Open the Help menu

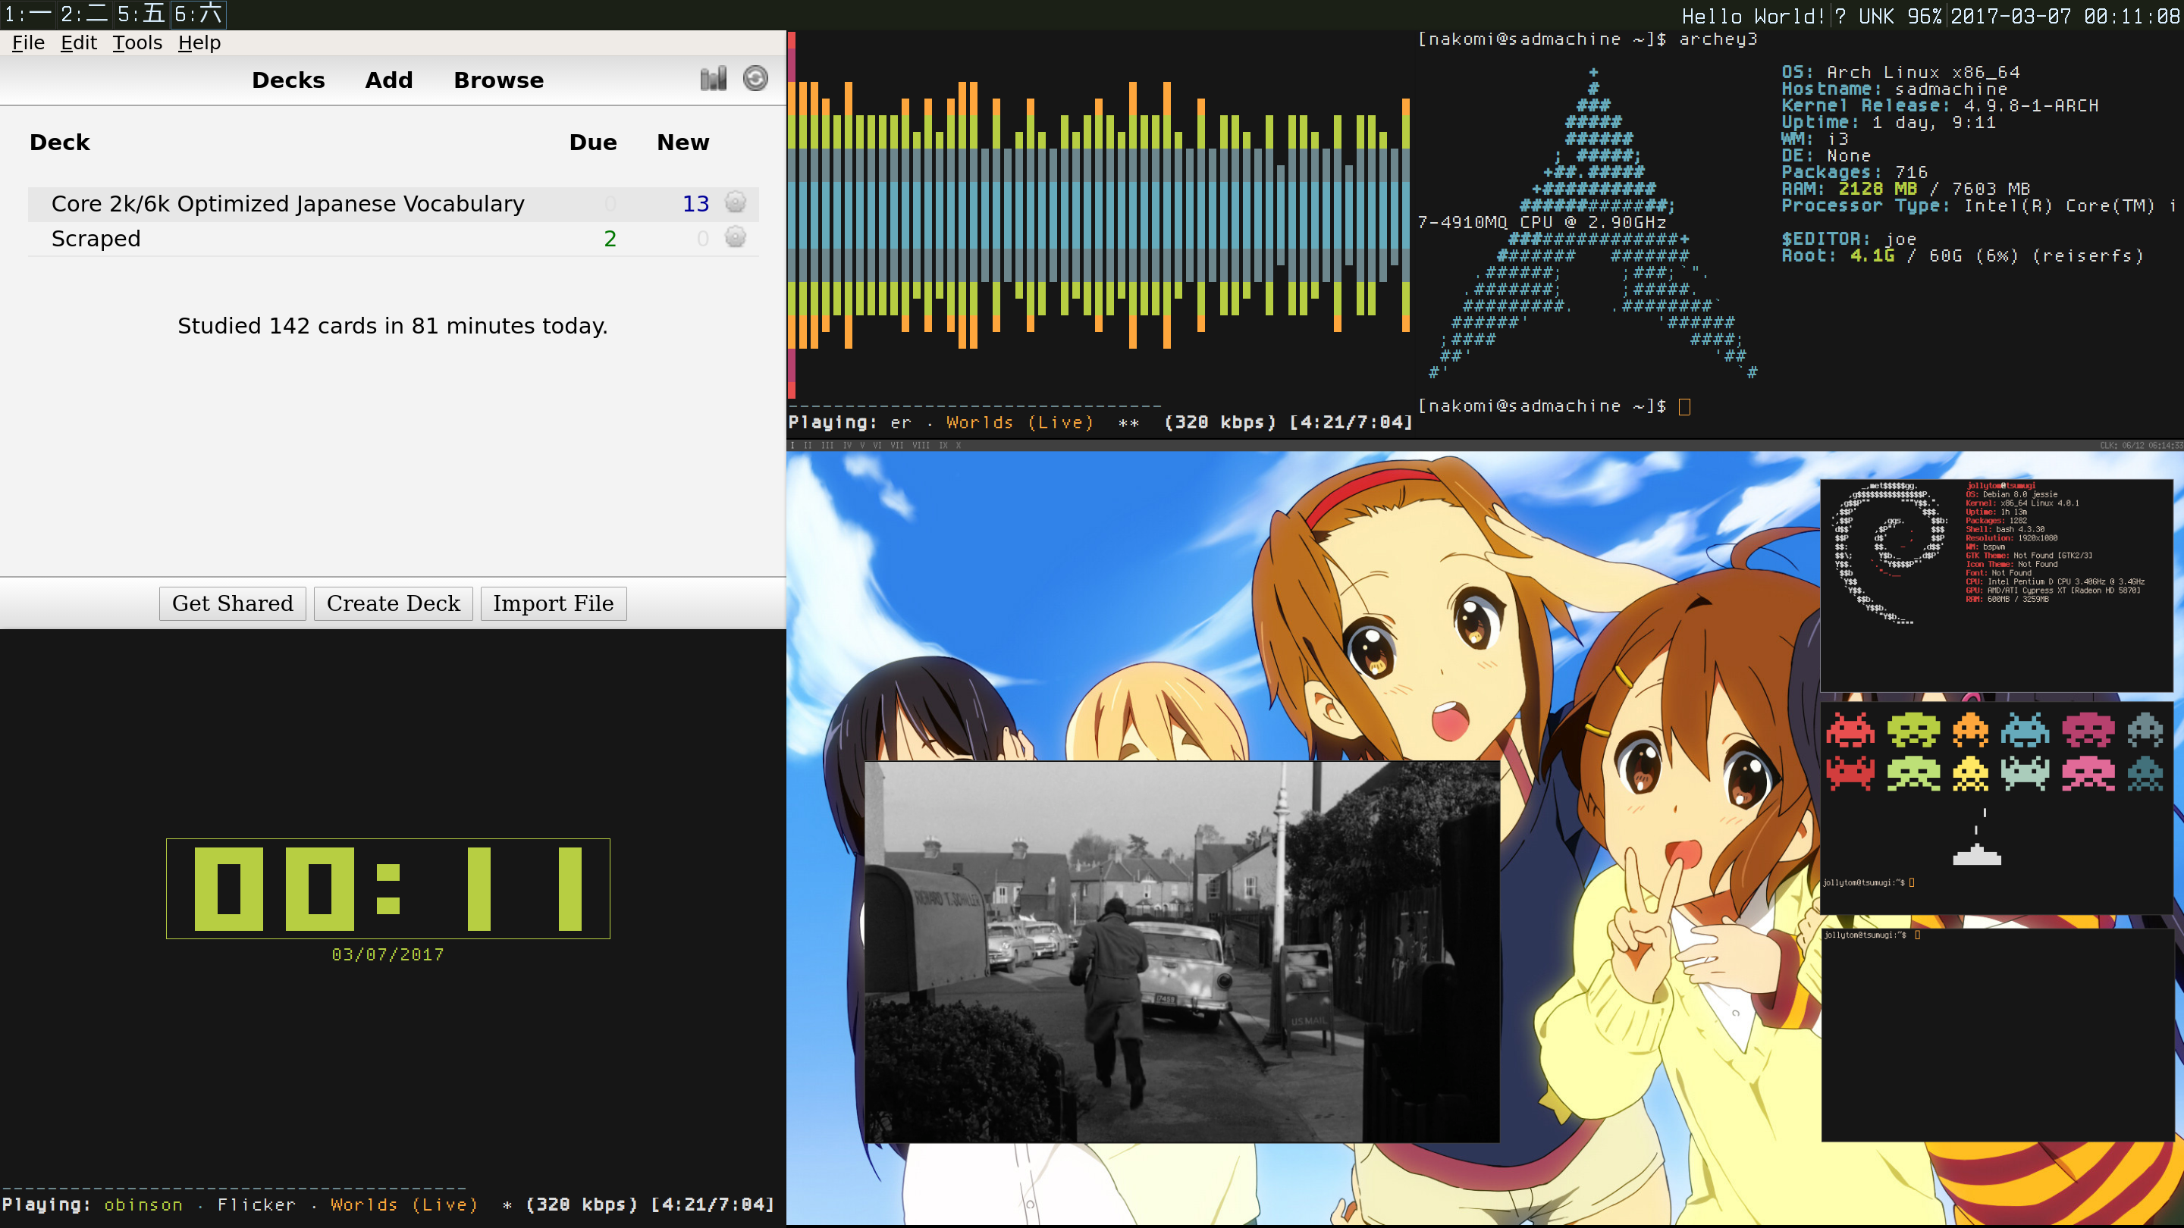pyautogui.click(x=199, y=42)
